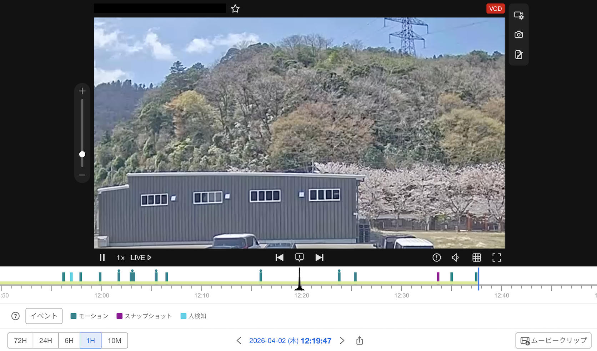Create a ムービークリップ
Viewport: 597px width, 351px height.
pyautogui.click(x=553, y=341)
